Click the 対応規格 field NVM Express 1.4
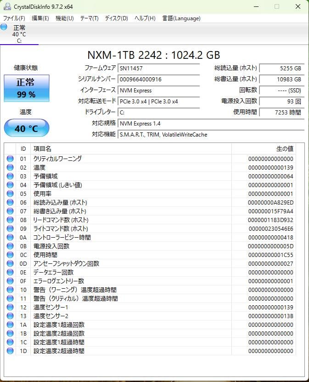 click(x=211, y=124)
